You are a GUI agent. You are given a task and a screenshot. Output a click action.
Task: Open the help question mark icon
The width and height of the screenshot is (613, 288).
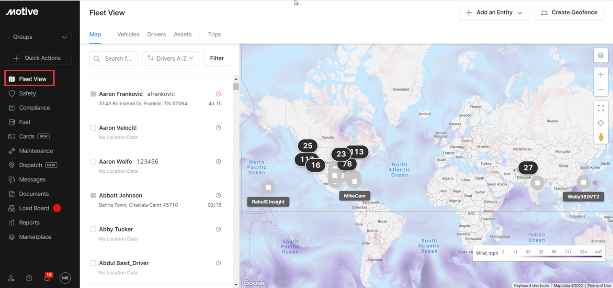point(29,278)
